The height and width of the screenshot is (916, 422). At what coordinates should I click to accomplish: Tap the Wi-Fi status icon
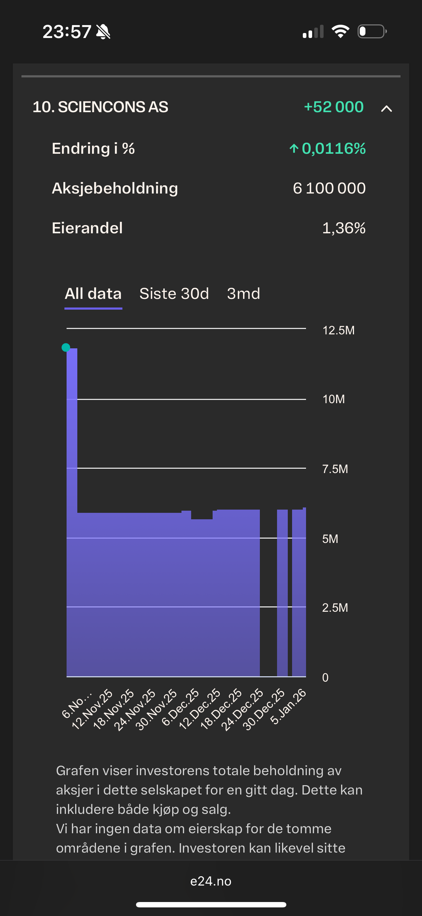(340, 32)
